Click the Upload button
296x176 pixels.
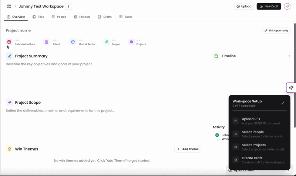[x=244, y=6]
